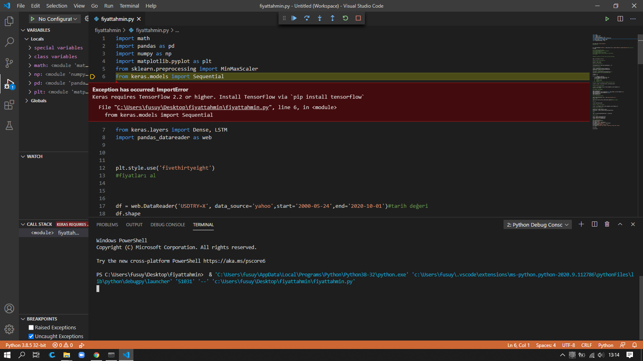Create a new terminal with the plus icon
643x361 pixels.
click(x=581, y=224)
